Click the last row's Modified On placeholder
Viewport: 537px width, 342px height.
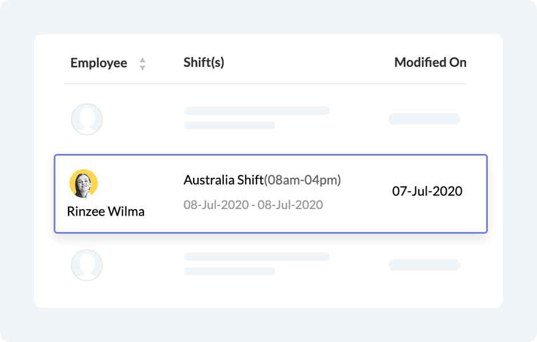[424, 265]
